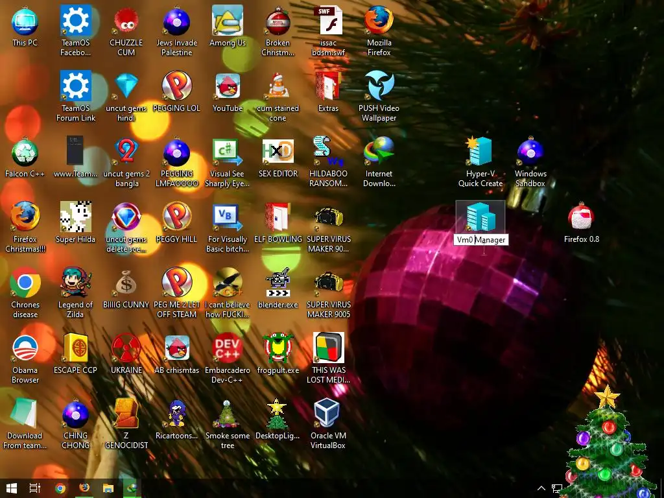This screenshot has width=664, height=498.
Task: Select the DesktopLig... Christmas tree icon
Action: point(277,413)
